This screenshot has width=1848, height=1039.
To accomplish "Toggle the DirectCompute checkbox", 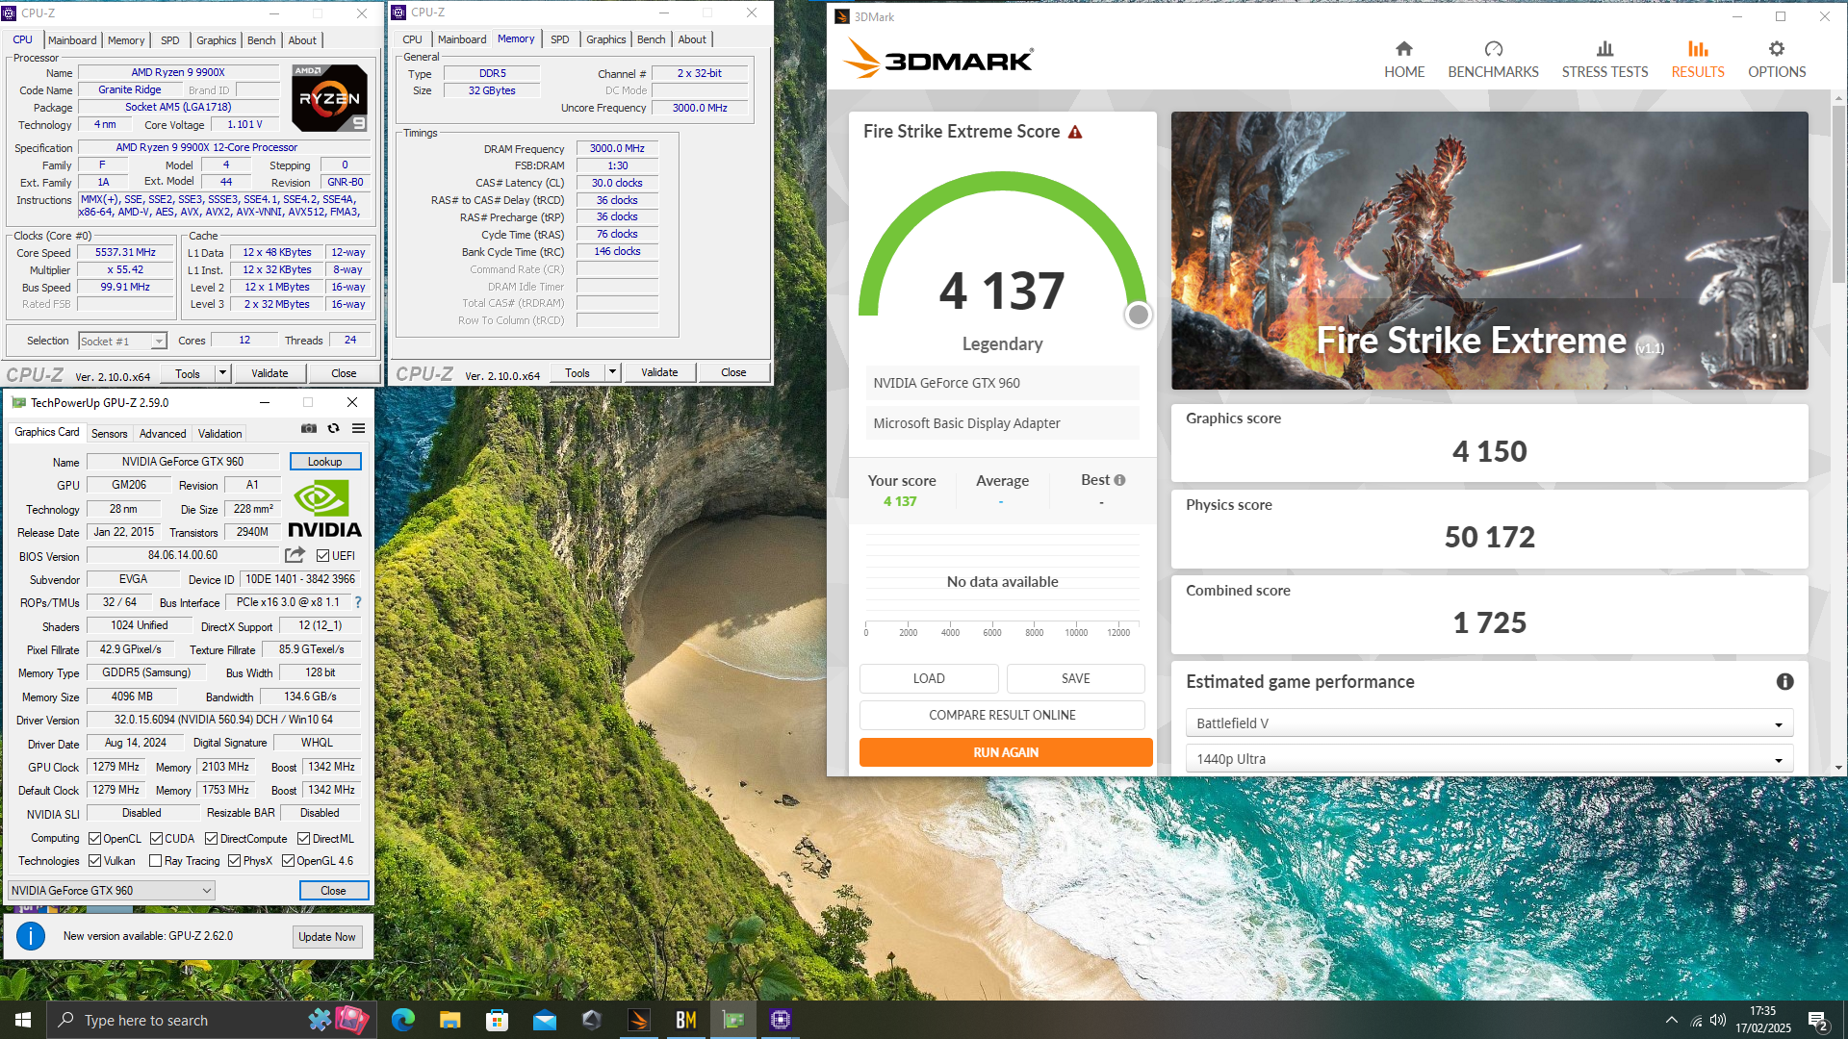I will pos(211,839).
